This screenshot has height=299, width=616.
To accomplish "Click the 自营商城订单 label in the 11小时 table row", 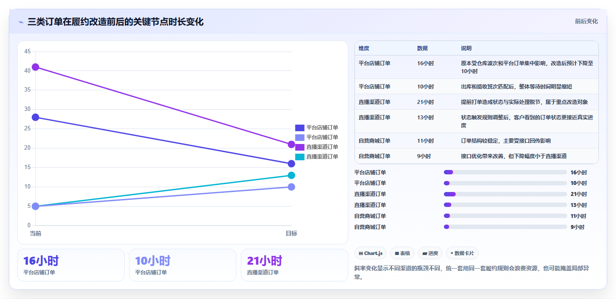I will [x=374, y=141].
